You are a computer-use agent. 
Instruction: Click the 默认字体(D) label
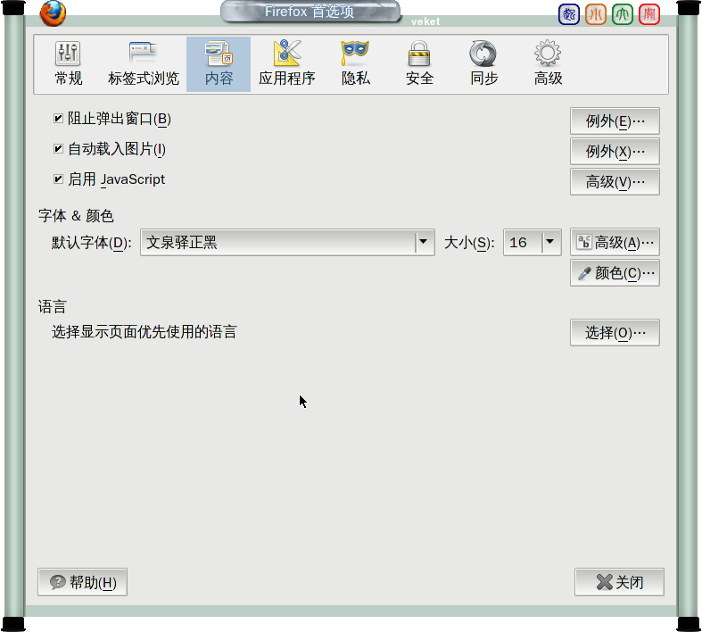click(x=91, y=243)
